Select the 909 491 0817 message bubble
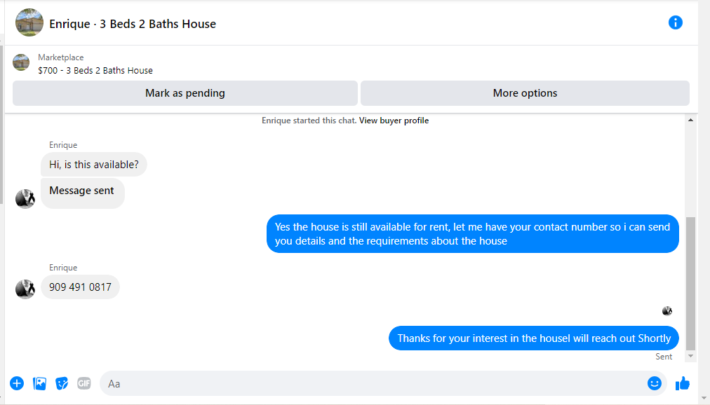 [x=80, y=287]
